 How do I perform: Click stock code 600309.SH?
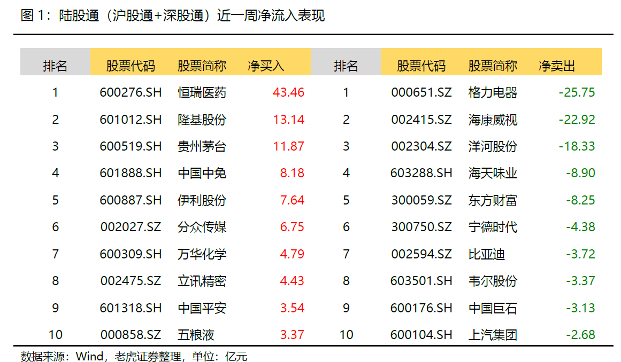(131, 254)
